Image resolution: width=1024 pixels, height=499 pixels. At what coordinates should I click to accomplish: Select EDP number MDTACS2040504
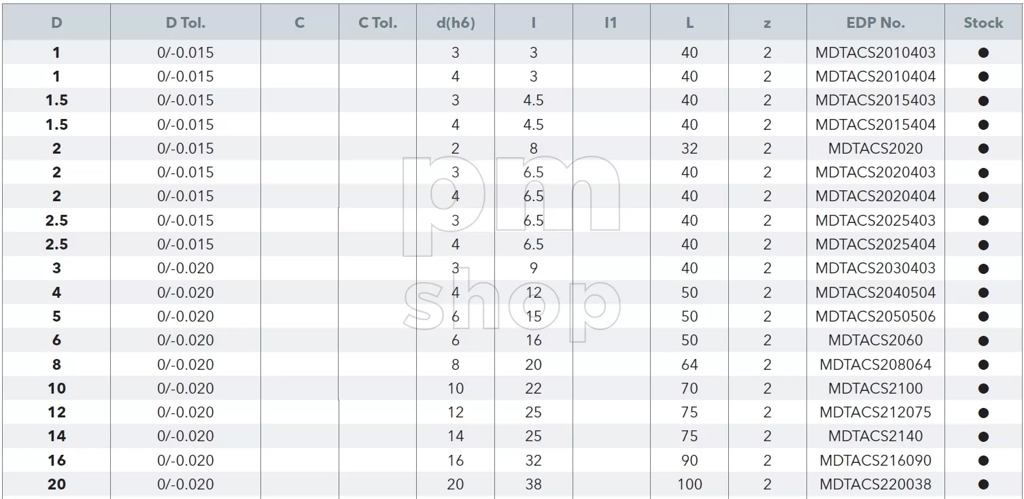click(x=876, y=292)
